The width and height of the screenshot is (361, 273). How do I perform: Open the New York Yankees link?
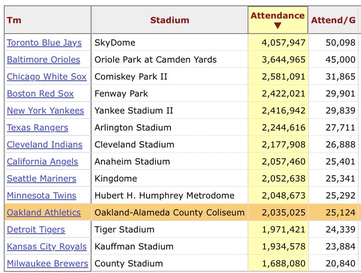coord(45,110)
